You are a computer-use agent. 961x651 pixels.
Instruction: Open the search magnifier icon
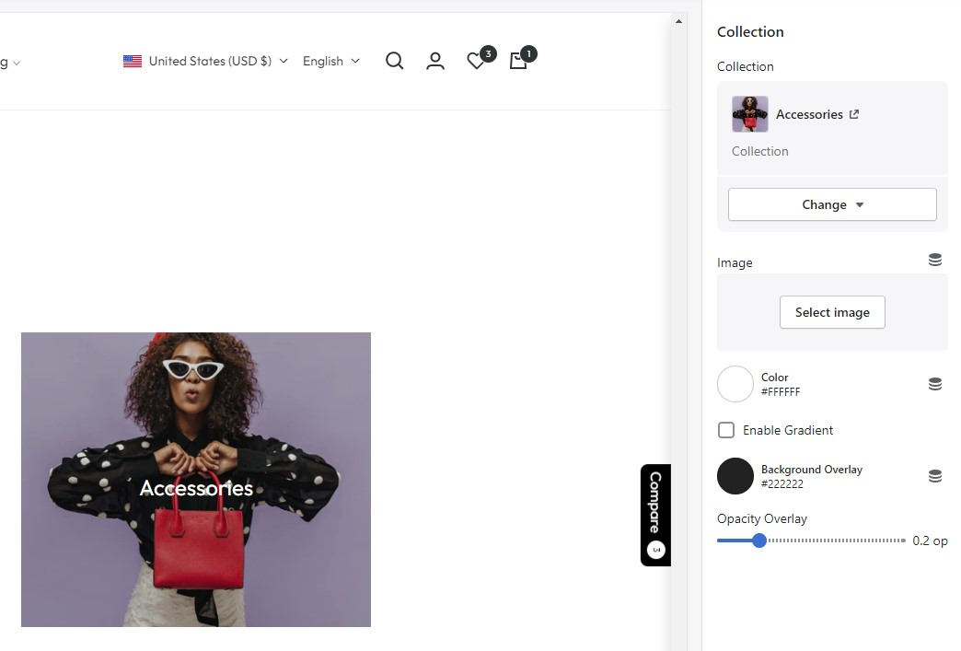395,61
